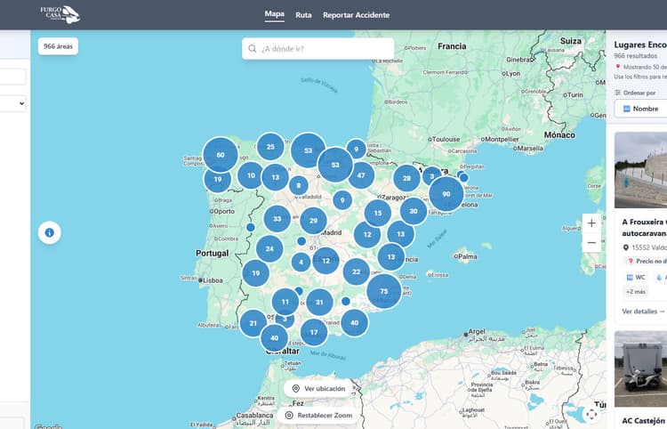
Task: Click Ver detalles for A Frouxeira
Action: click(x=643, y=312)
